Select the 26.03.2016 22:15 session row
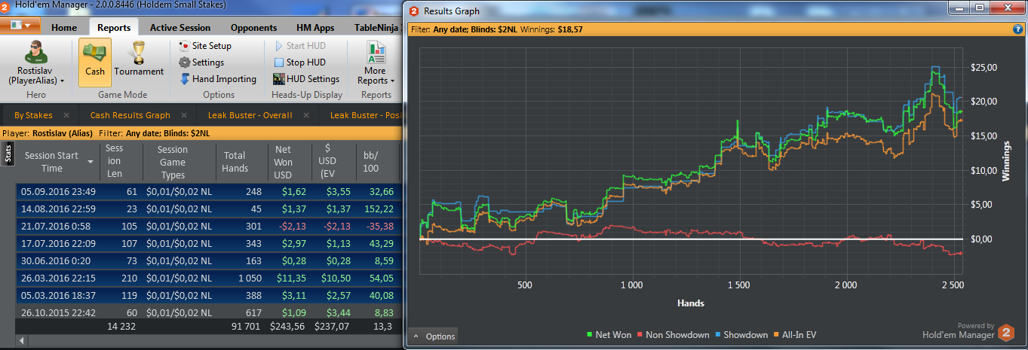The image size is (1028, 350). pyautogui.click(x=207, y=278)
